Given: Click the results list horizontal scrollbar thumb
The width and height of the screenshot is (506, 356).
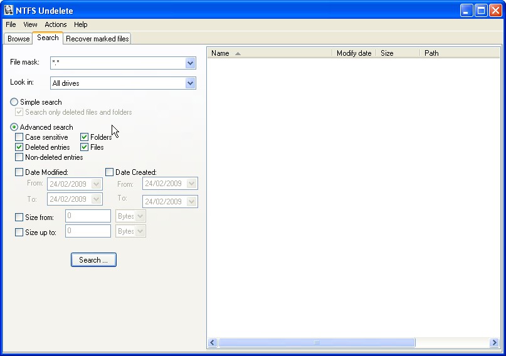Looking at the screenshot, I should click(317, 342).
